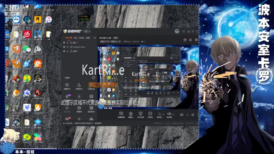Viewport: 274px width, 154px height.
Task: Hide the 全屏 1 source layer
Action: 64,51
